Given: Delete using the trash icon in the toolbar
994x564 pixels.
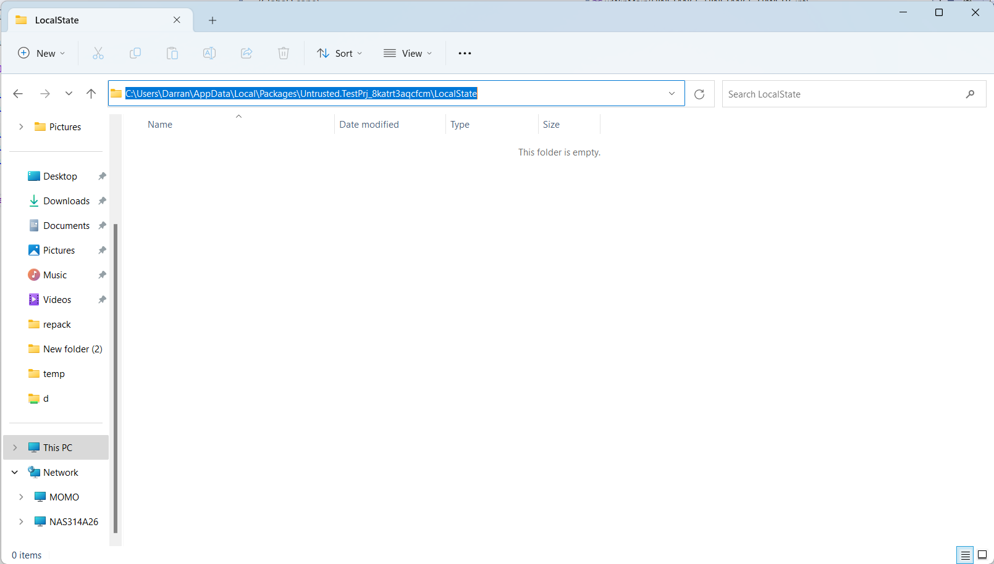Looking at the screenshot, I should [x=284, y=53].
